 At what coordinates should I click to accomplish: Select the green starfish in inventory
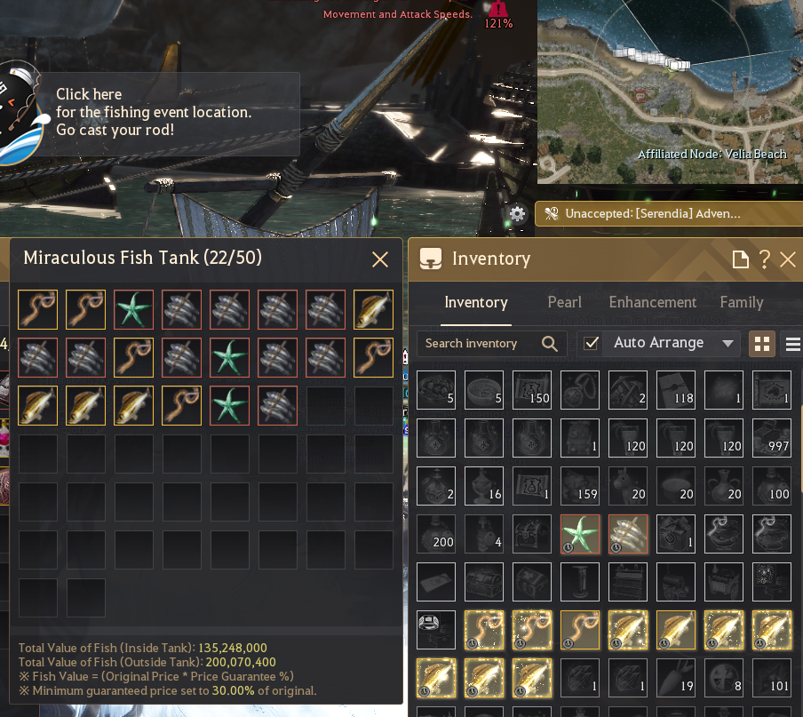click(580, 534)
